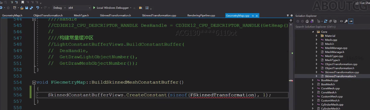Click the Search Solution Explorer field
370x110 pixels.
332,27
